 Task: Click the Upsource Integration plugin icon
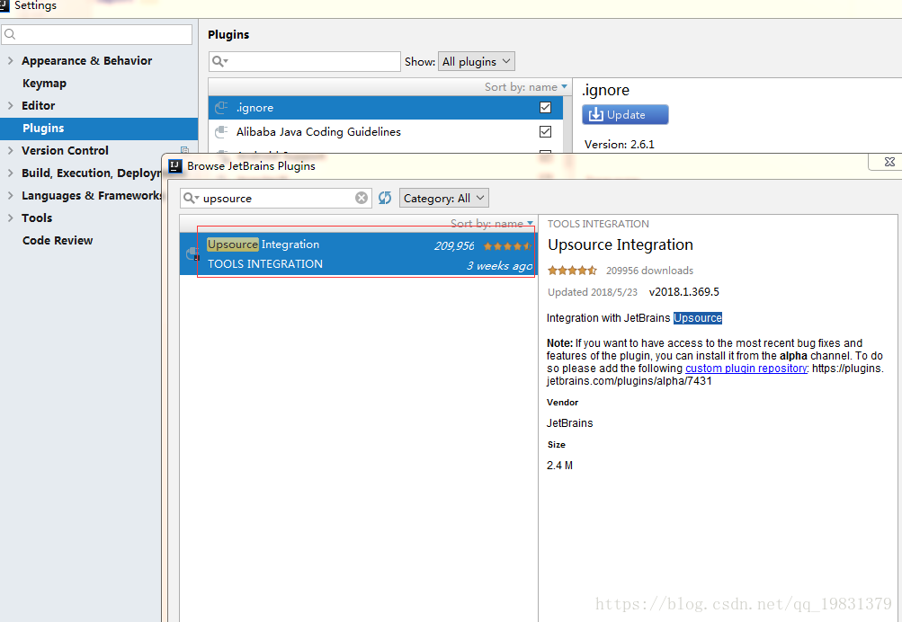[x=192, y=253]
